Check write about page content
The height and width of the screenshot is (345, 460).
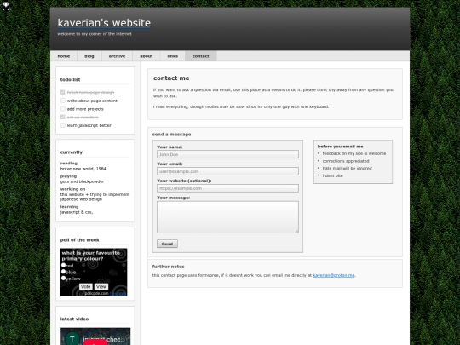(x=63, y=101)
